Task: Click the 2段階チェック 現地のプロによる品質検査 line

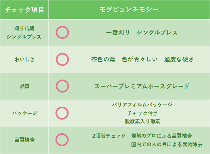Action: click(142, 136)
